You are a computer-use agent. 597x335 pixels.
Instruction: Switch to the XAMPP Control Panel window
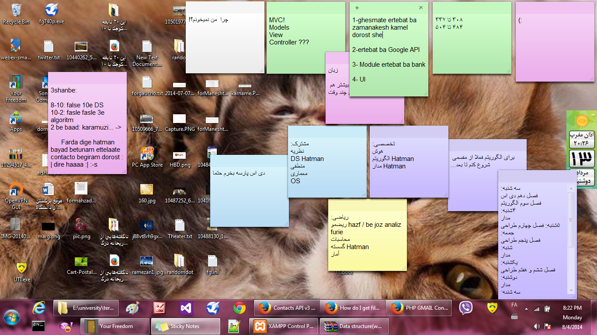[x=284, y=326]
